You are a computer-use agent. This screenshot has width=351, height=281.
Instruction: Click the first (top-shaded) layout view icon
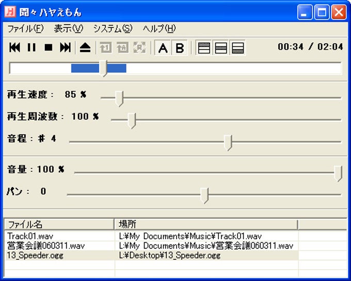click(204, 47)
